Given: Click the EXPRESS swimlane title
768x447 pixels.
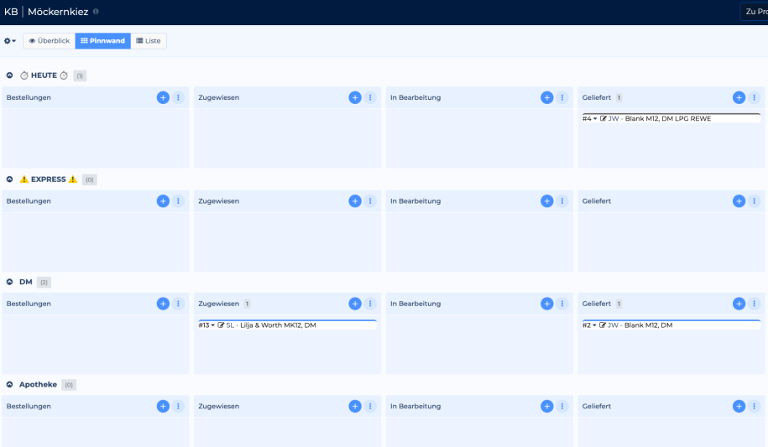Looking at the screenshot, I should (x=49, y=179).
